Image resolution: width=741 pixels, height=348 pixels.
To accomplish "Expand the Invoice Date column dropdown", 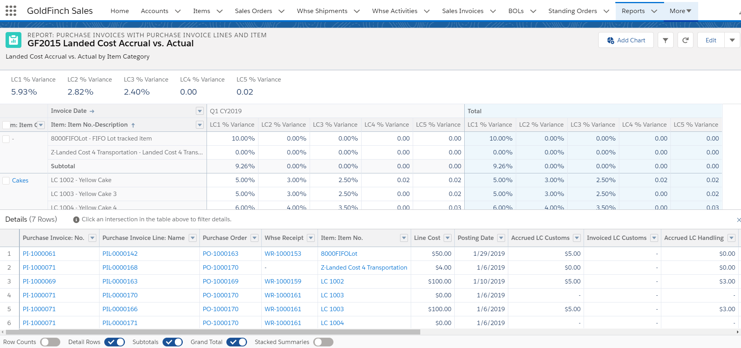I will (200, 111).
